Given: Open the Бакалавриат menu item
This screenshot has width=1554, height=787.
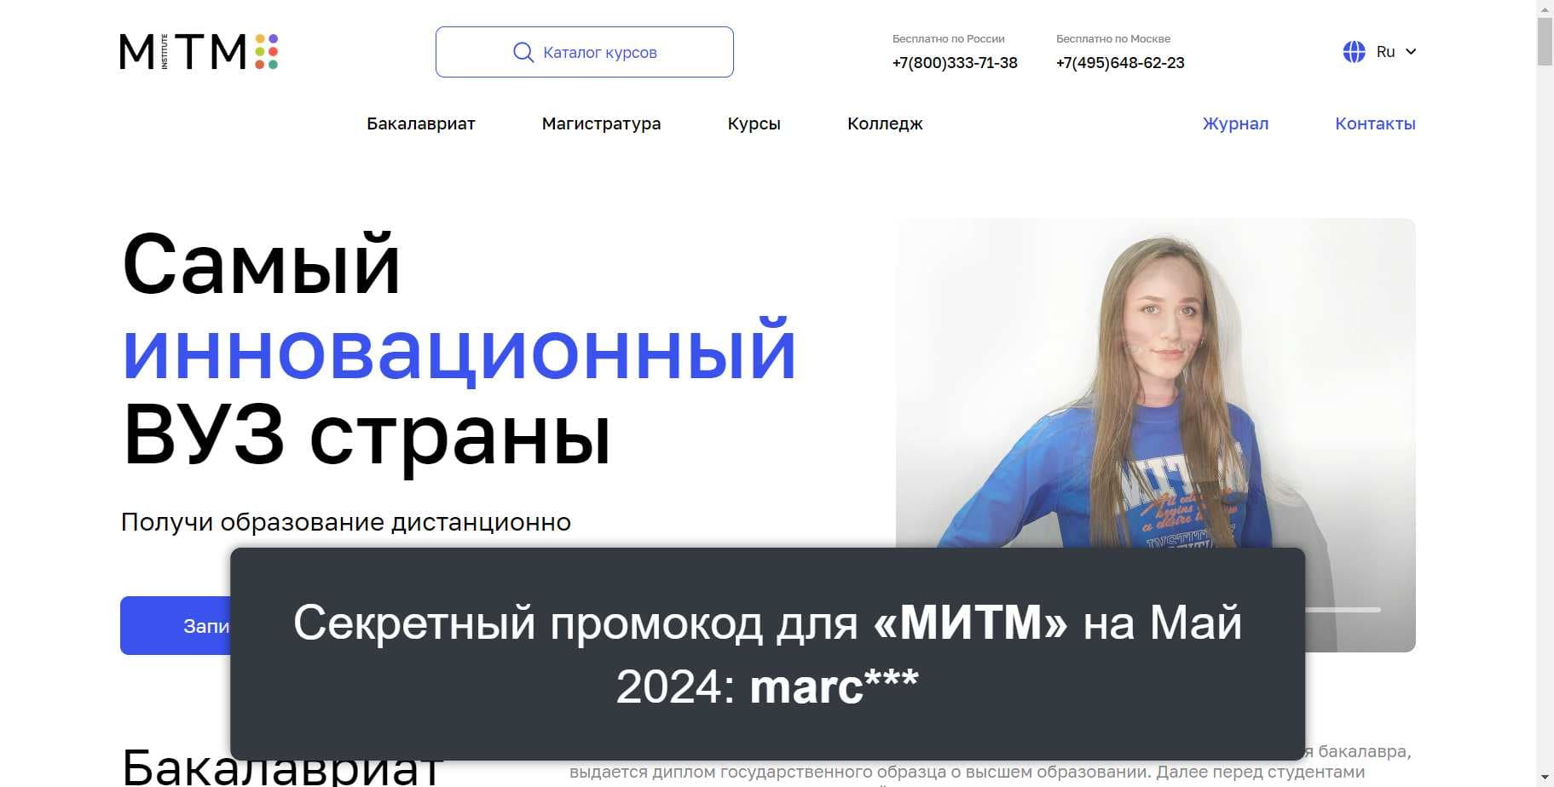Looking at the screenshot, I should 421,124.
